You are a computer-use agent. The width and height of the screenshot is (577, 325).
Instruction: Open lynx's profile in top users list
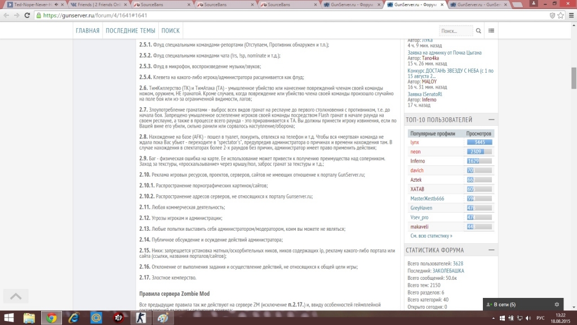click(x=415, y=143)
